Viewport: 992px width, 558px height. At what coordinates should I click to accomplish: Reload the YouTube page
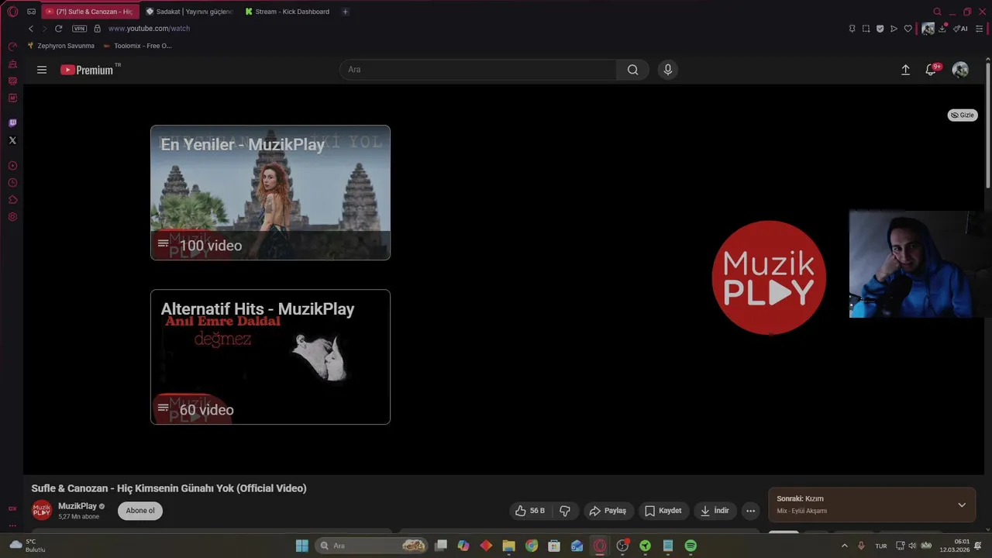point(58,29)
